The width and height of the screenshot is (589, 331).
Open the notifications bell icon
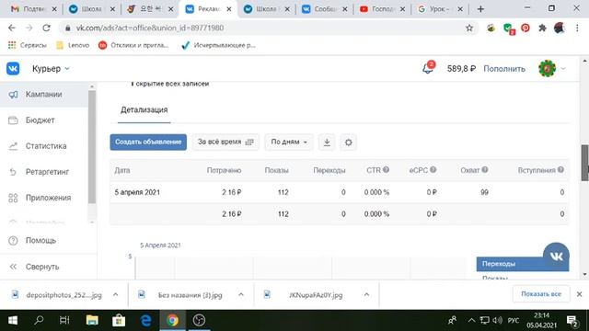click(427, 68)
